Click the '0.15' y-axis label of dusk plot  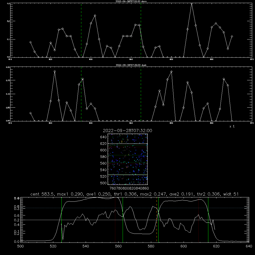click(x=8, y=80)
